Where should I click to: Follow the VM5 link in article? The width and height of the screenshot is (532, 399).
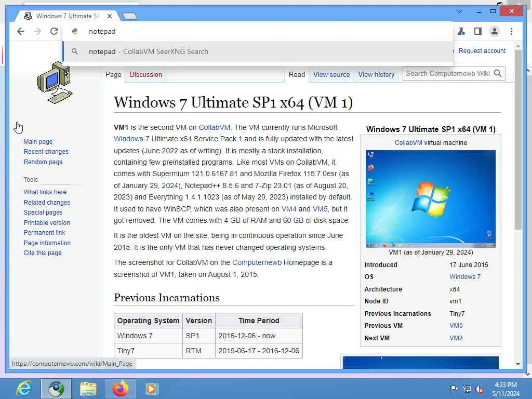tap(320, 209)
